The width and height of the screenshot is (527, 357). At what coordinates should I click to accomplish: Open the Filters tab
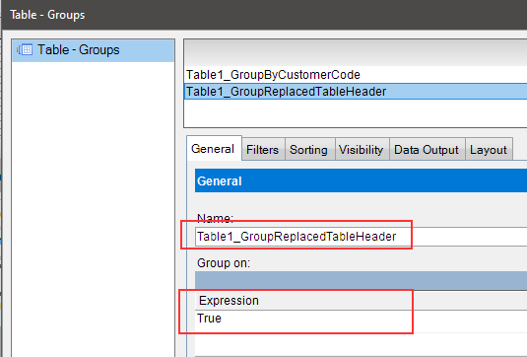click(x=263, y=150)
